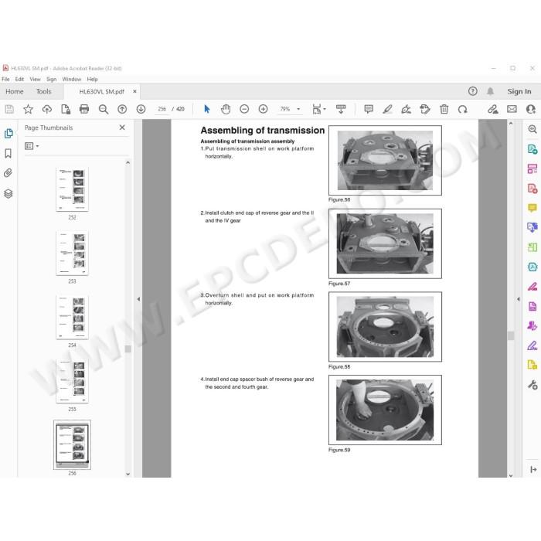Go to next page arrow
The image size is (541, 541).
pyautogui.click(x=141, y=110)
